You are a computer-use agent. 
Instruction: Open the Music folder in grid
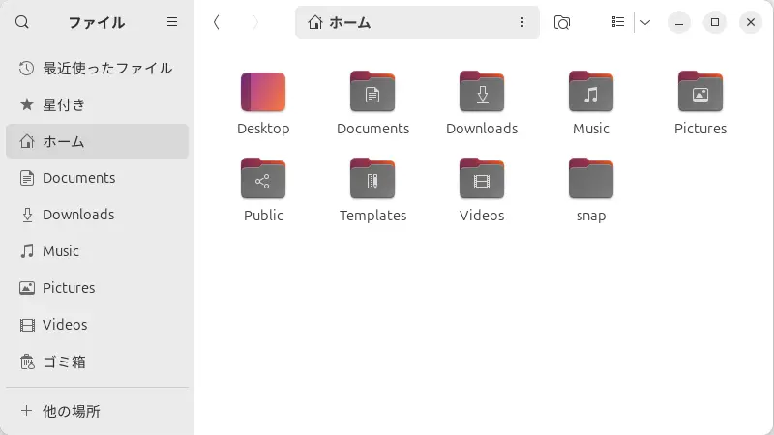pyautogui.click(x=591, y=93)
